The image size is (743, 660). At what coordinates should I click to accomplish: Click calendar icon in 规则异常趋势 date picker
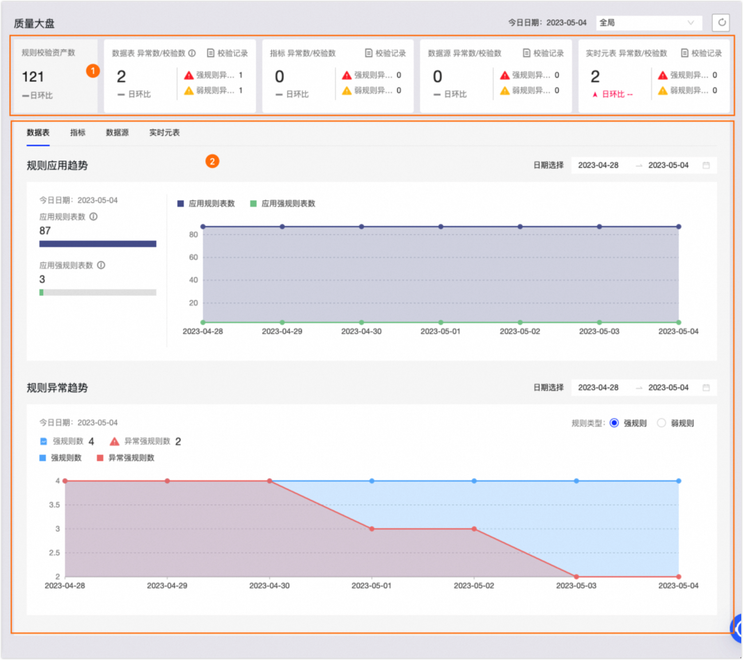click(x=706, y=388)
